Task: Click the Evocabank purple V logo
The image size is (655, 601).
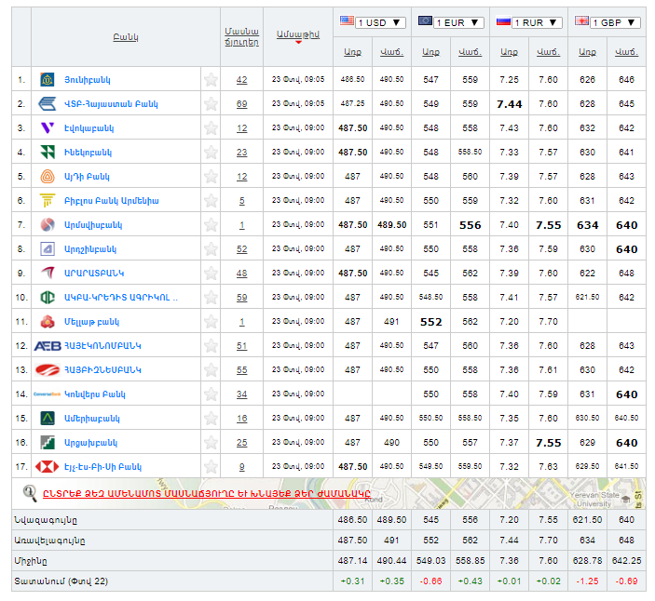Action: point(48,128)
